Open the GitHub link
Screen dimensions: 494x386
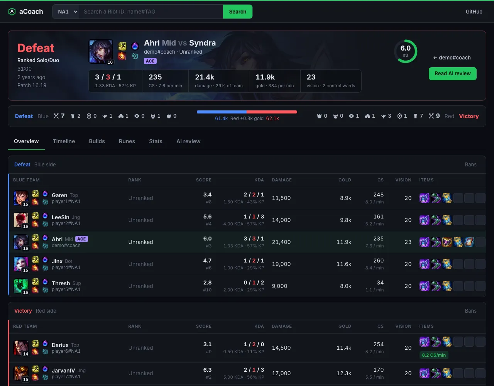click(x=474, y=12)
